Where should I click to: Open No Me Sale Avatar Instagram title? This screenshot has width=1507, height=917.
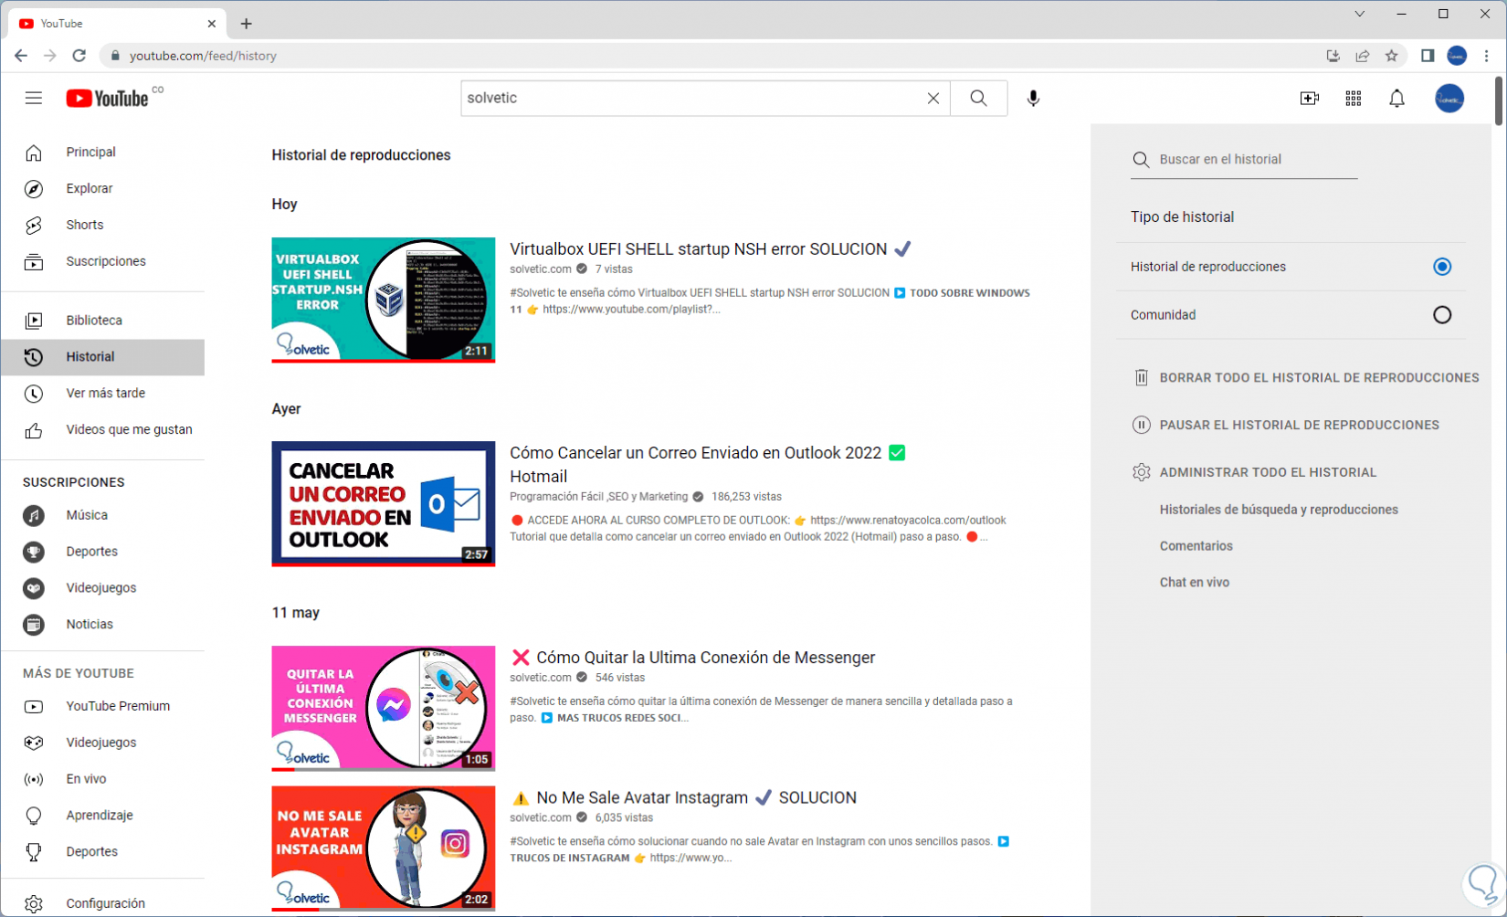(683, 798)
